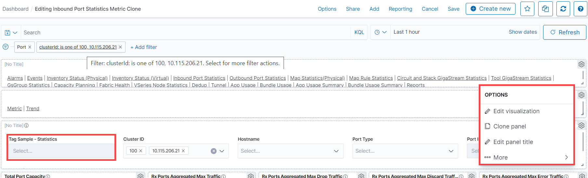Clear all Cluster ID selections

214,151
